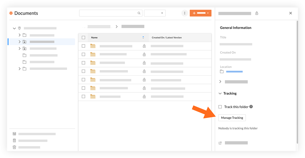Enable the Track this folder checkbox

(220, 107)
